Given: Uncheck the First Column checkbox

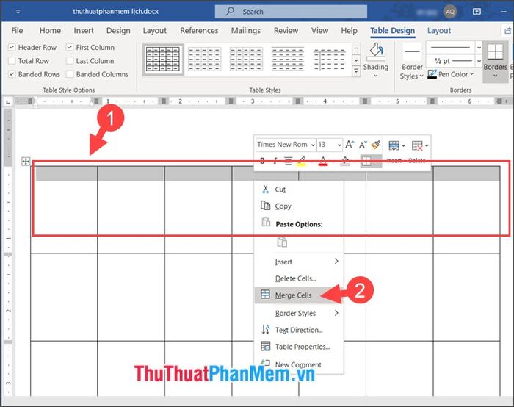Looking at the screenshot, I should 70,47.
